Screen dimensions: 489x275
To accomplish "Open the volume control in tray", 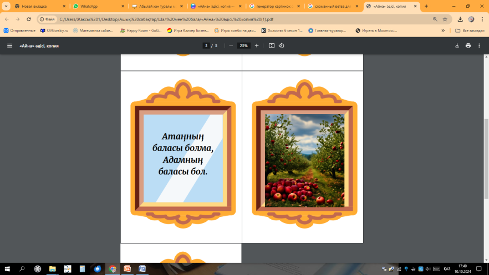I will coord(428,269).
